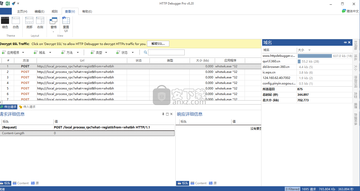Sort request list by # column
The width and height of the screenshot is (360, 191).
coord(8,61)
